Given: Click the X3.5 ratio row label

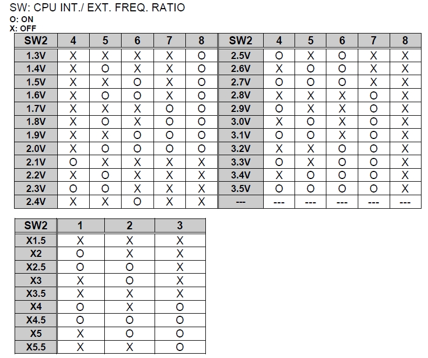Looking at the screenshot, I should point(36,294).
